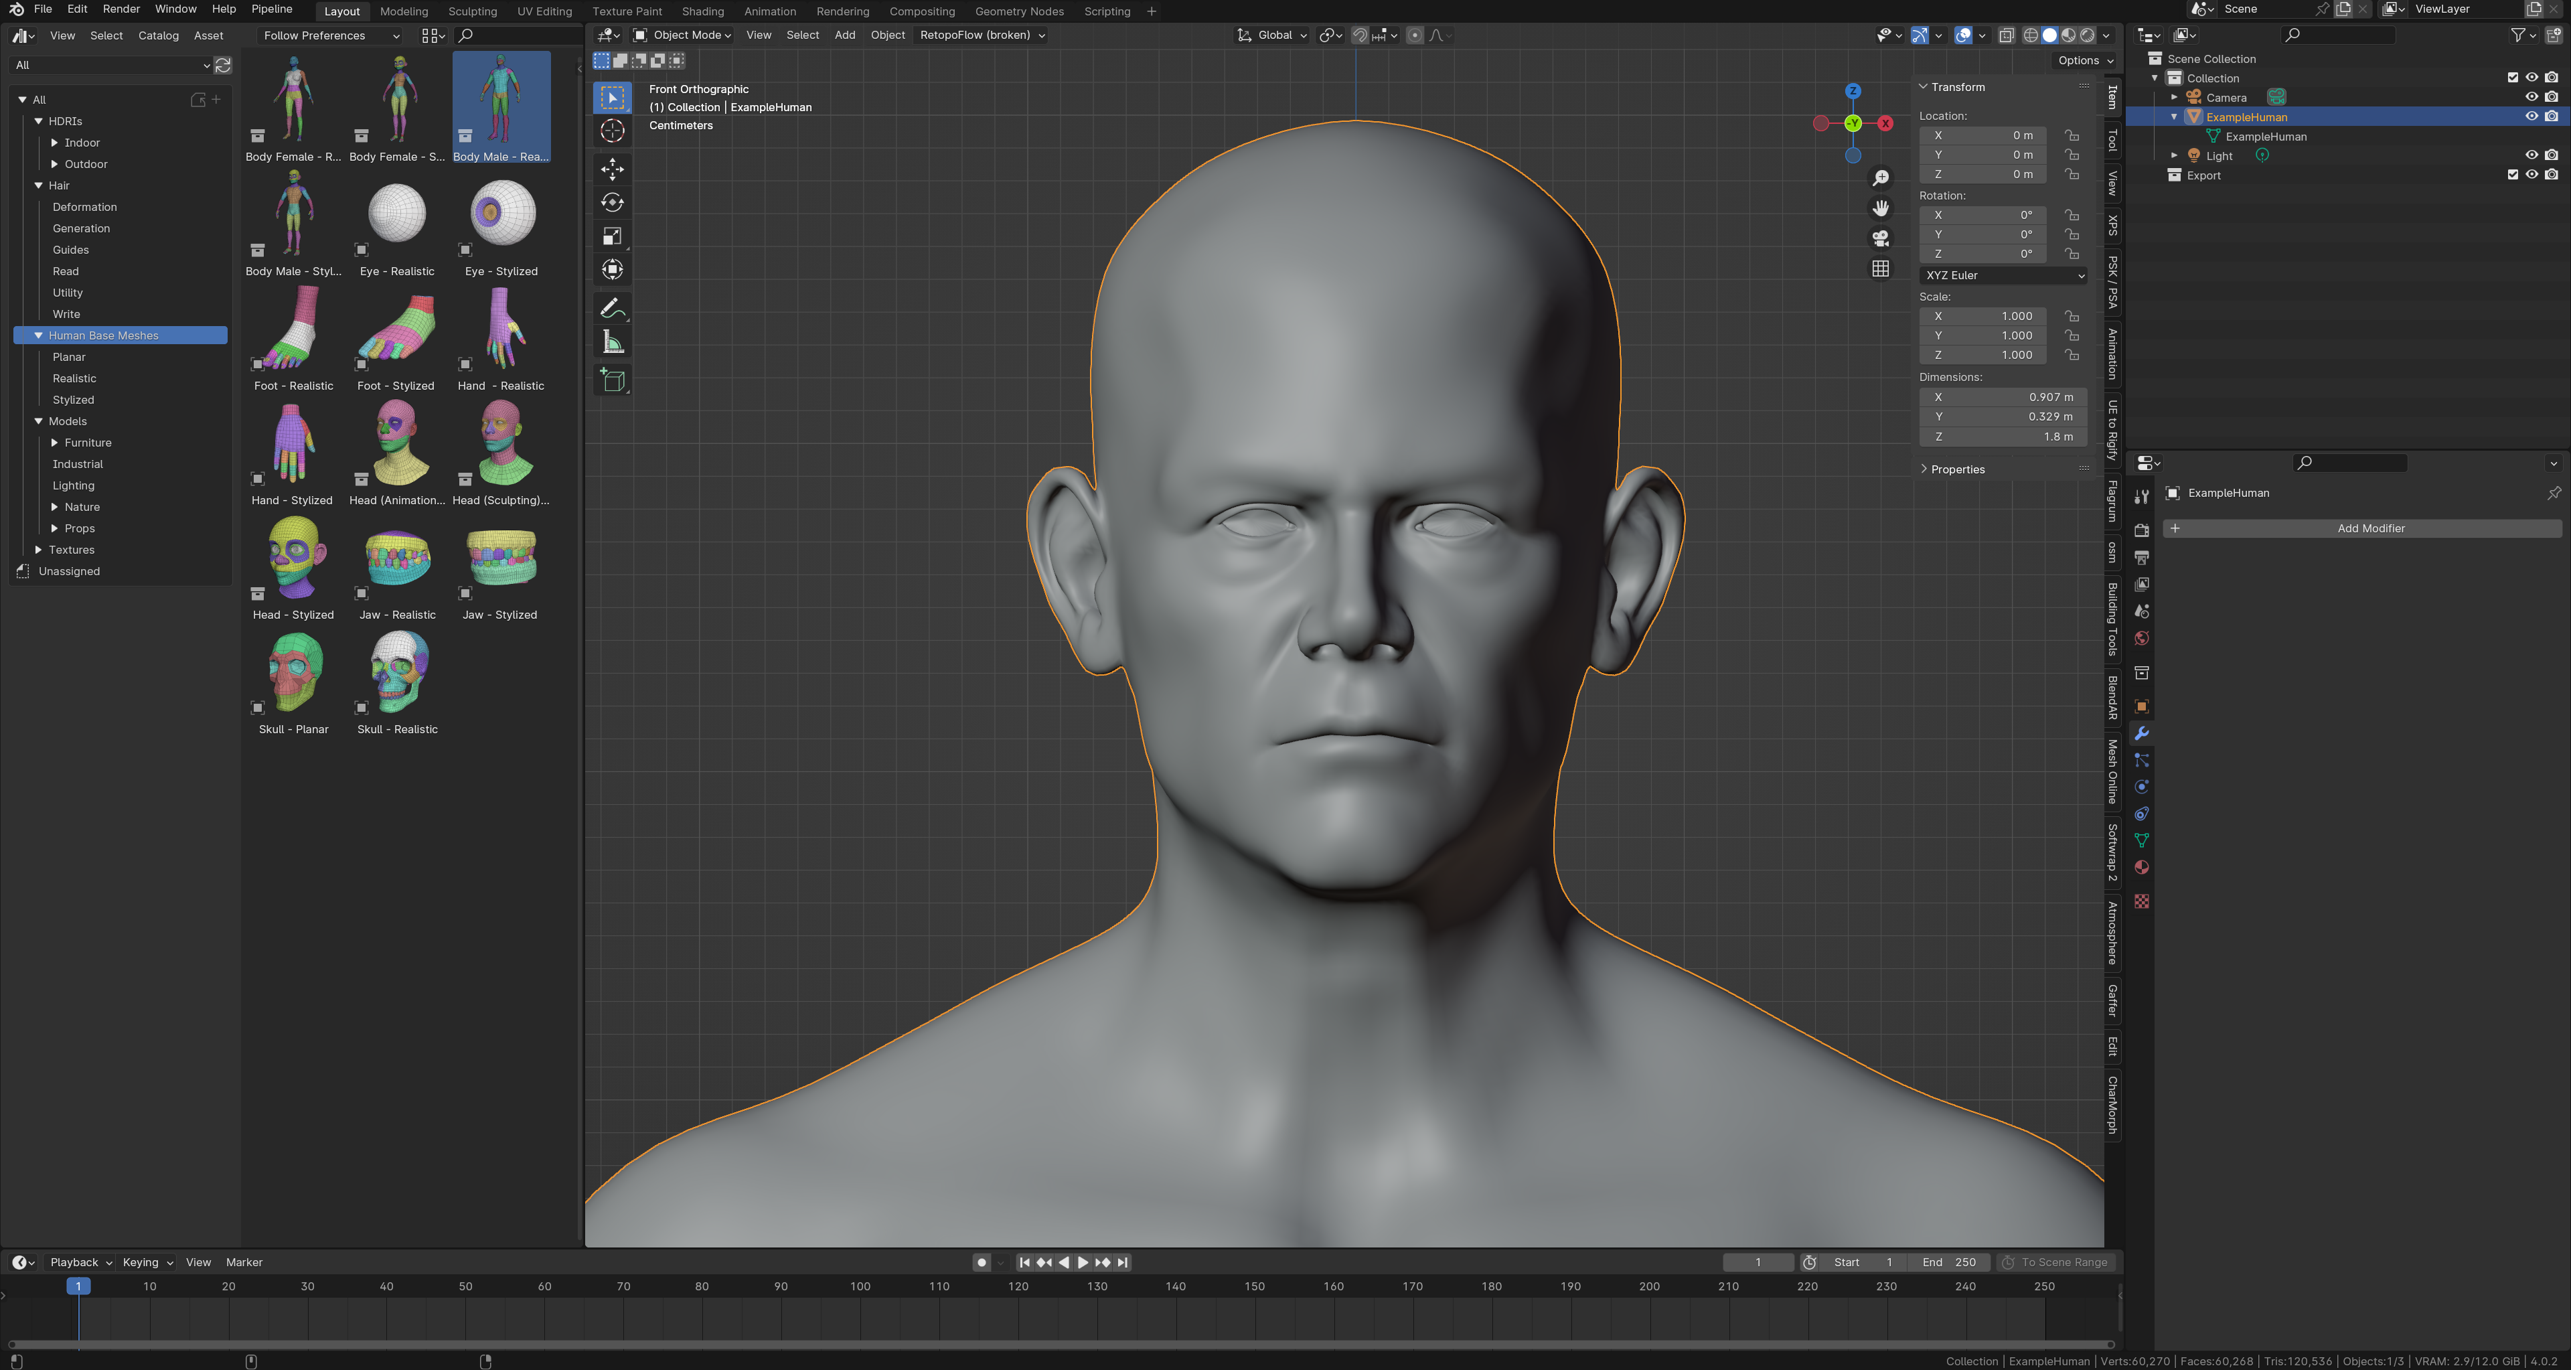
Task: Open the Render properties tab icon
Action: (2142, 530)
